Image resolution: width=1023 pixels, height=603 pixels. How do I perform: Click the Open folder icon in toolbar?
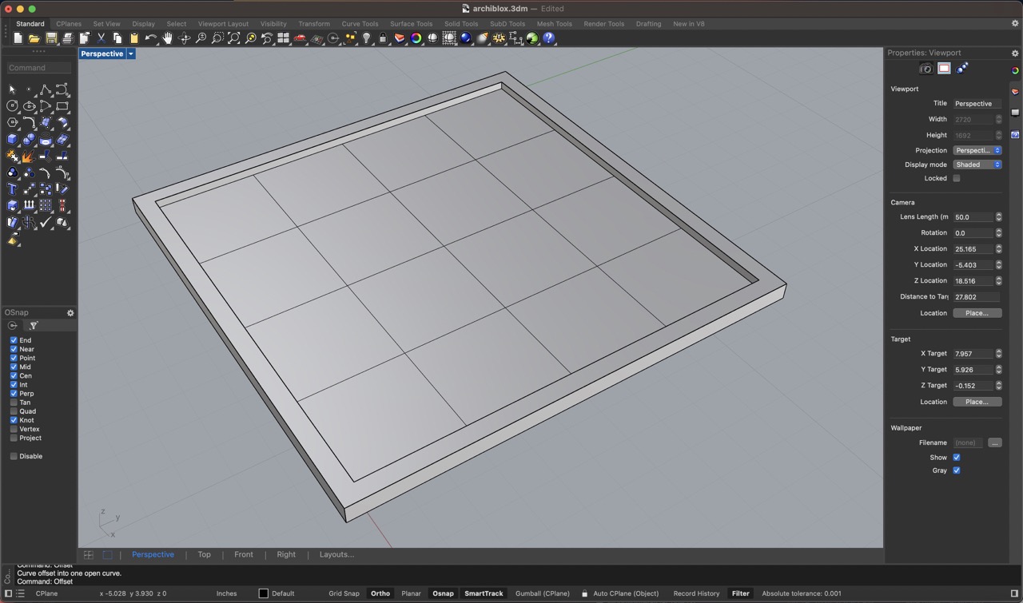tap(34, 38)
